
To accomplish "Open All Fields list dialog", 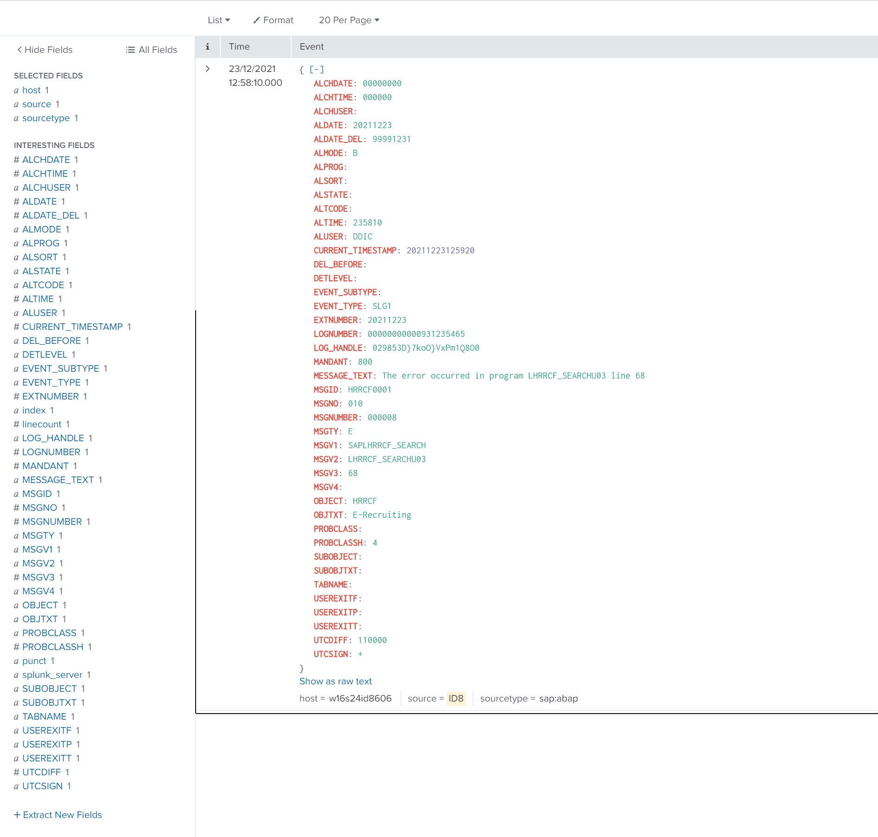I will (x=151, y=50).
